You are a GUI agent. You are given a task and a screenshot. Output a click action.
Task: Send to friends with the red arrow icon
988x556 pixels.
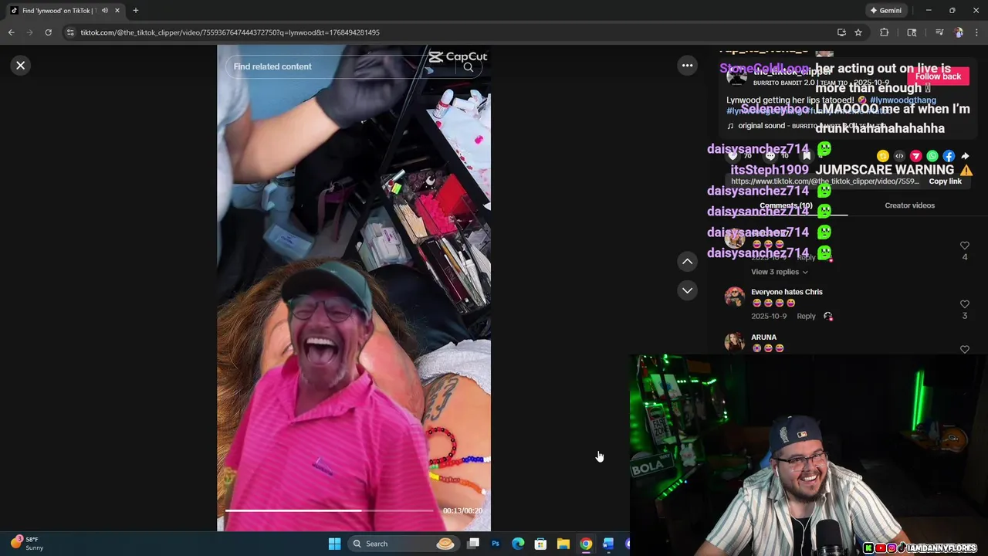point(916,156)
